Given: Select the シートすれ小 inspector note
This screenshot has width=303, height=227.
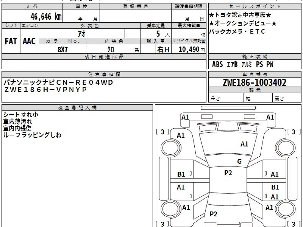Looking at the screenshot, I should [x=21, y=115].
